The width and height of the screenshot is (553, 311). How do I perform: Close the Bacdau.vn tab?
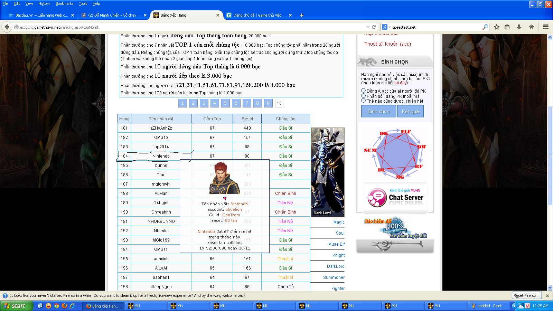[72, 15]
